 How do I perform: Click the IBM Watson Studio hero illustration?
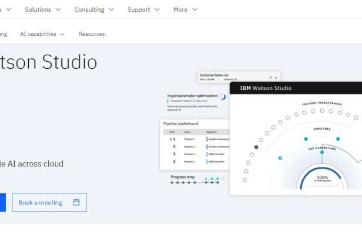(261, 133)
